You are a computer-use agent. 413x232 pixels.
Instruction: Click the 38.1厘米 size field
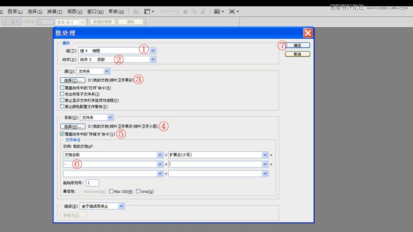11,22
